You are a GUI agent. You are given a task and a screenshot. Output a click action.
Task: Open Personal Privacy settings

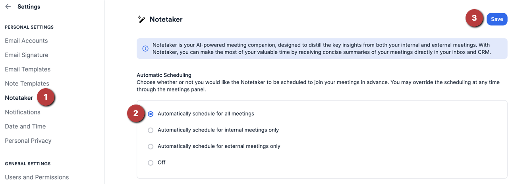point(28,141)
